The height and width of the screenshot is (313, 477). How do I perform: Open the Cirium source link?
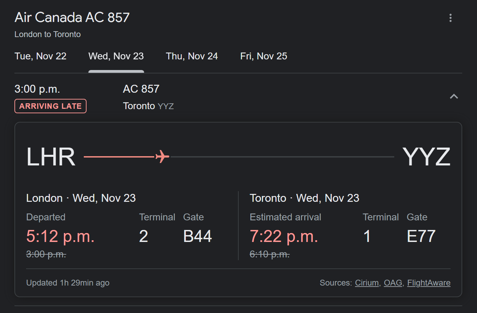tap(367, 283)
